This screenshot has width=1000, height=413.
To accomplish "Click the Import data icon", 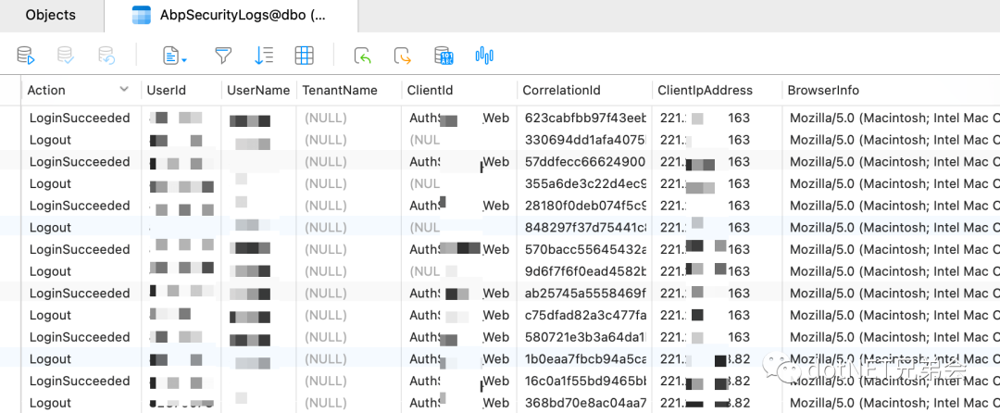I will pyautogui.click(x=362, y=56).
